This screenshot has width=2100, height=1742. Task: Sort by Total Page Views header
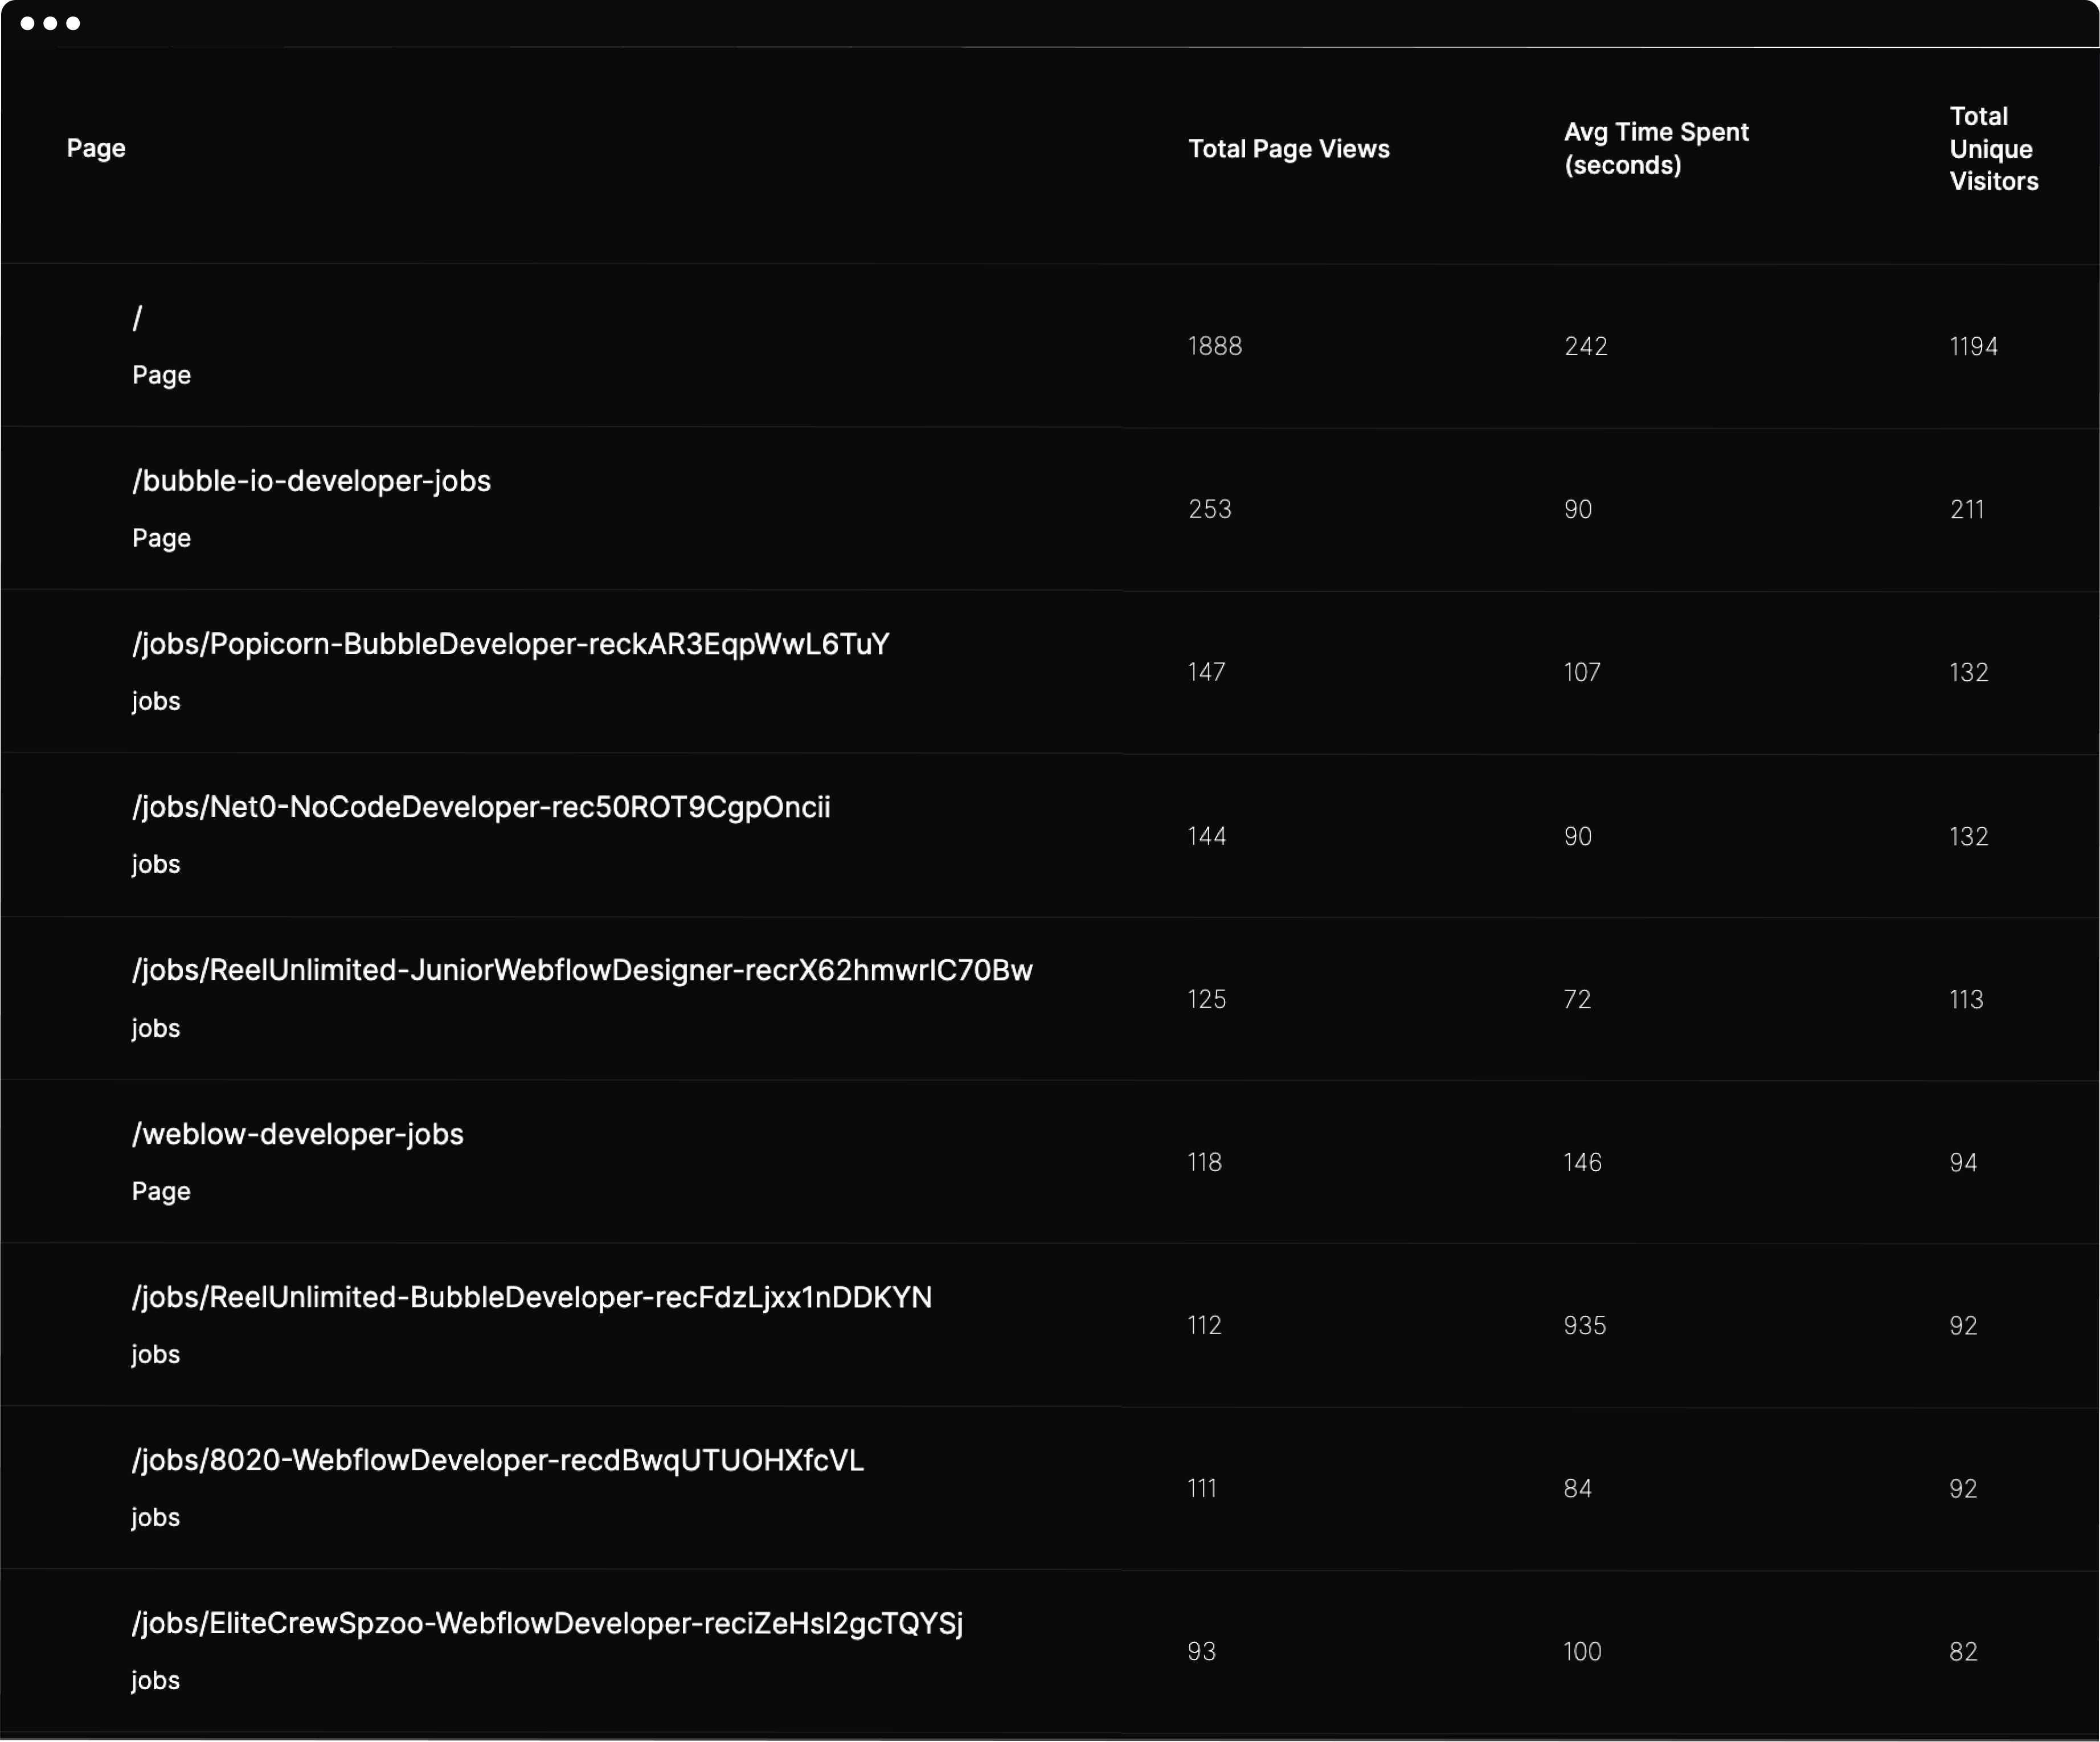pos(1288,149)
